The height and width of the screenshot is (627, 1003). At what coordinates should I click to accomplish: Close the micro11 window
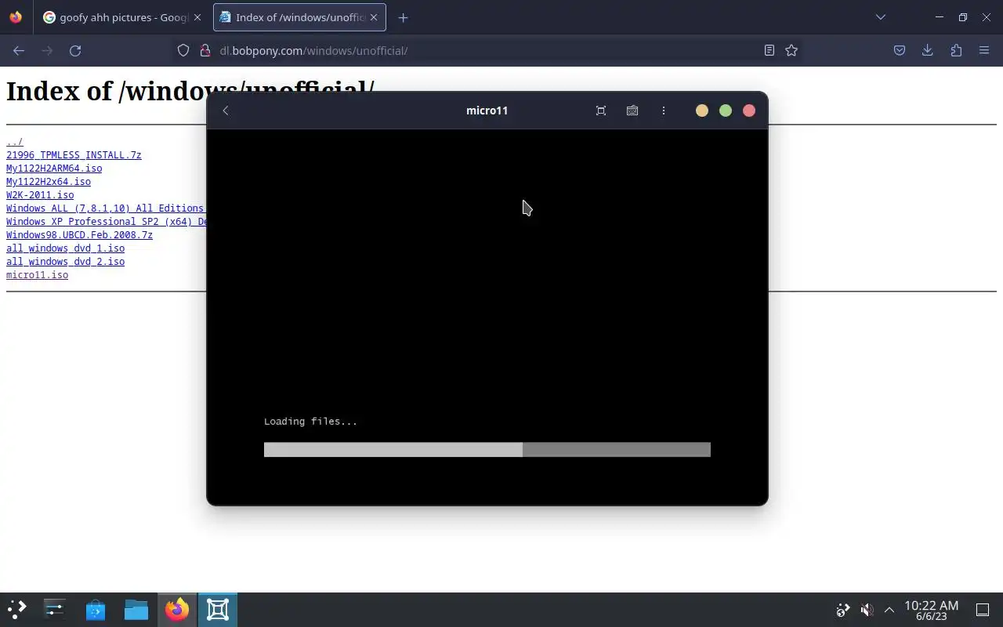click(x=749, y=111)
